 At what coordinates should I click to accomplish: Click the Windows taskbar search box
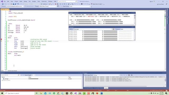(x=19, y=93)
